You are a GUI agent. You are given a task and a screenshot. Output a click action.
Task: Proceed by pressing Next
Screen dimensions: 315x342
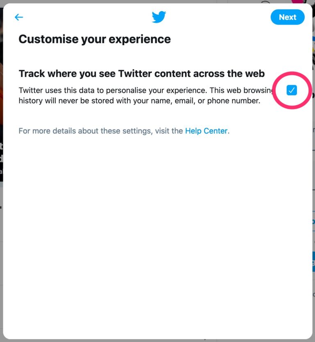[x=288, y=17]
